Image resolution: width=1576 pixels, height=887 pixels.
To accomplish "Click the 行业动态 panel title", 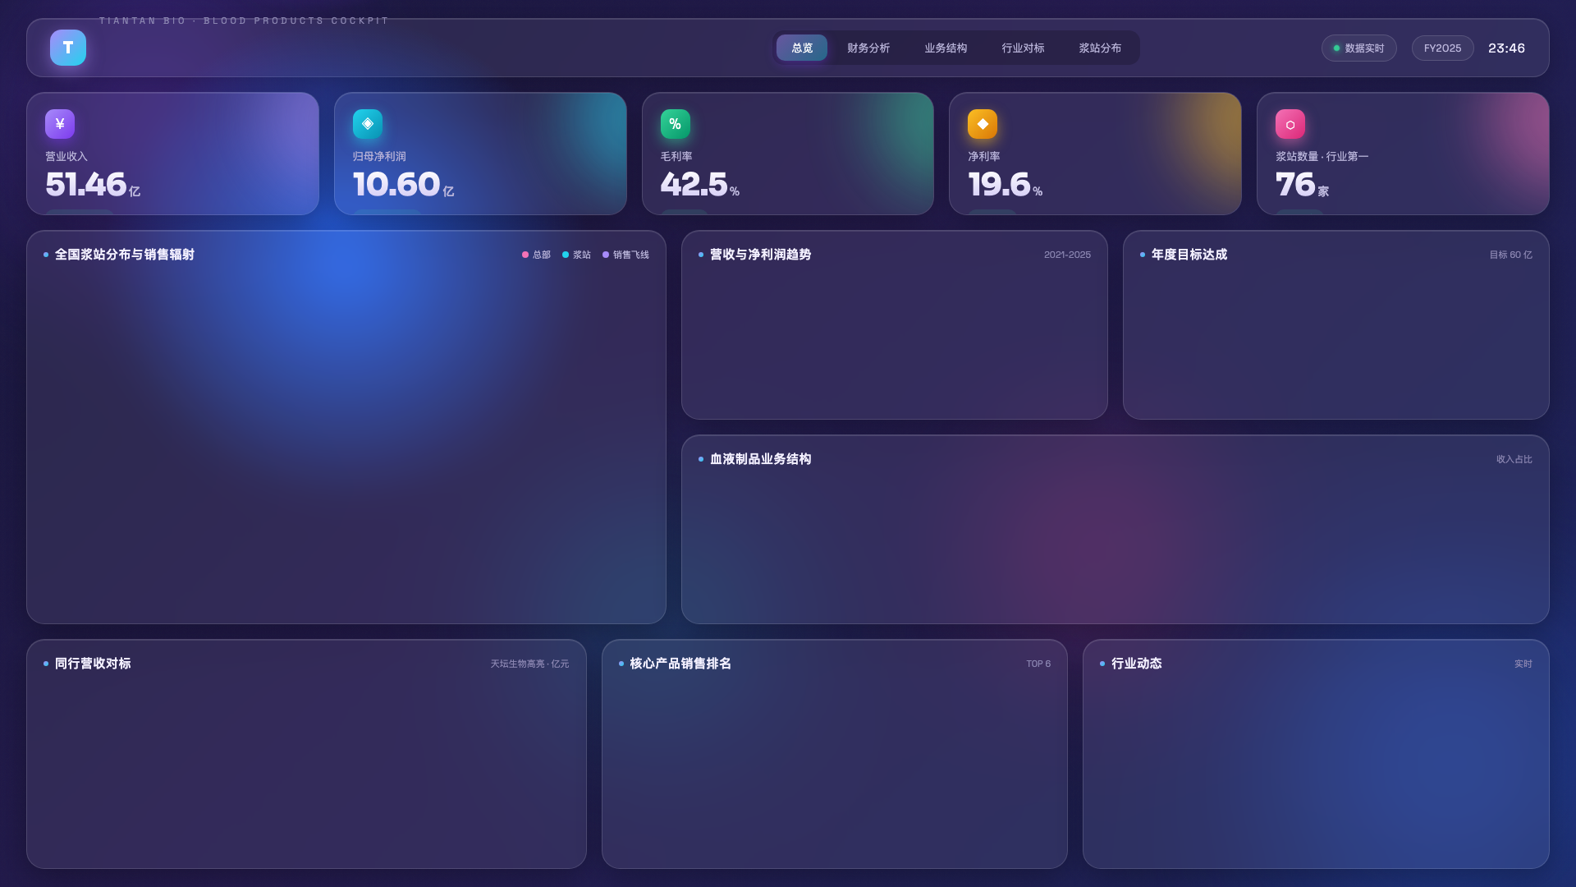I will point(1136,664).
